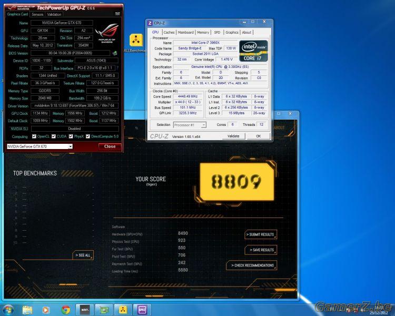Click the taskbar date 25/12/2012

(x=379, y=313)
